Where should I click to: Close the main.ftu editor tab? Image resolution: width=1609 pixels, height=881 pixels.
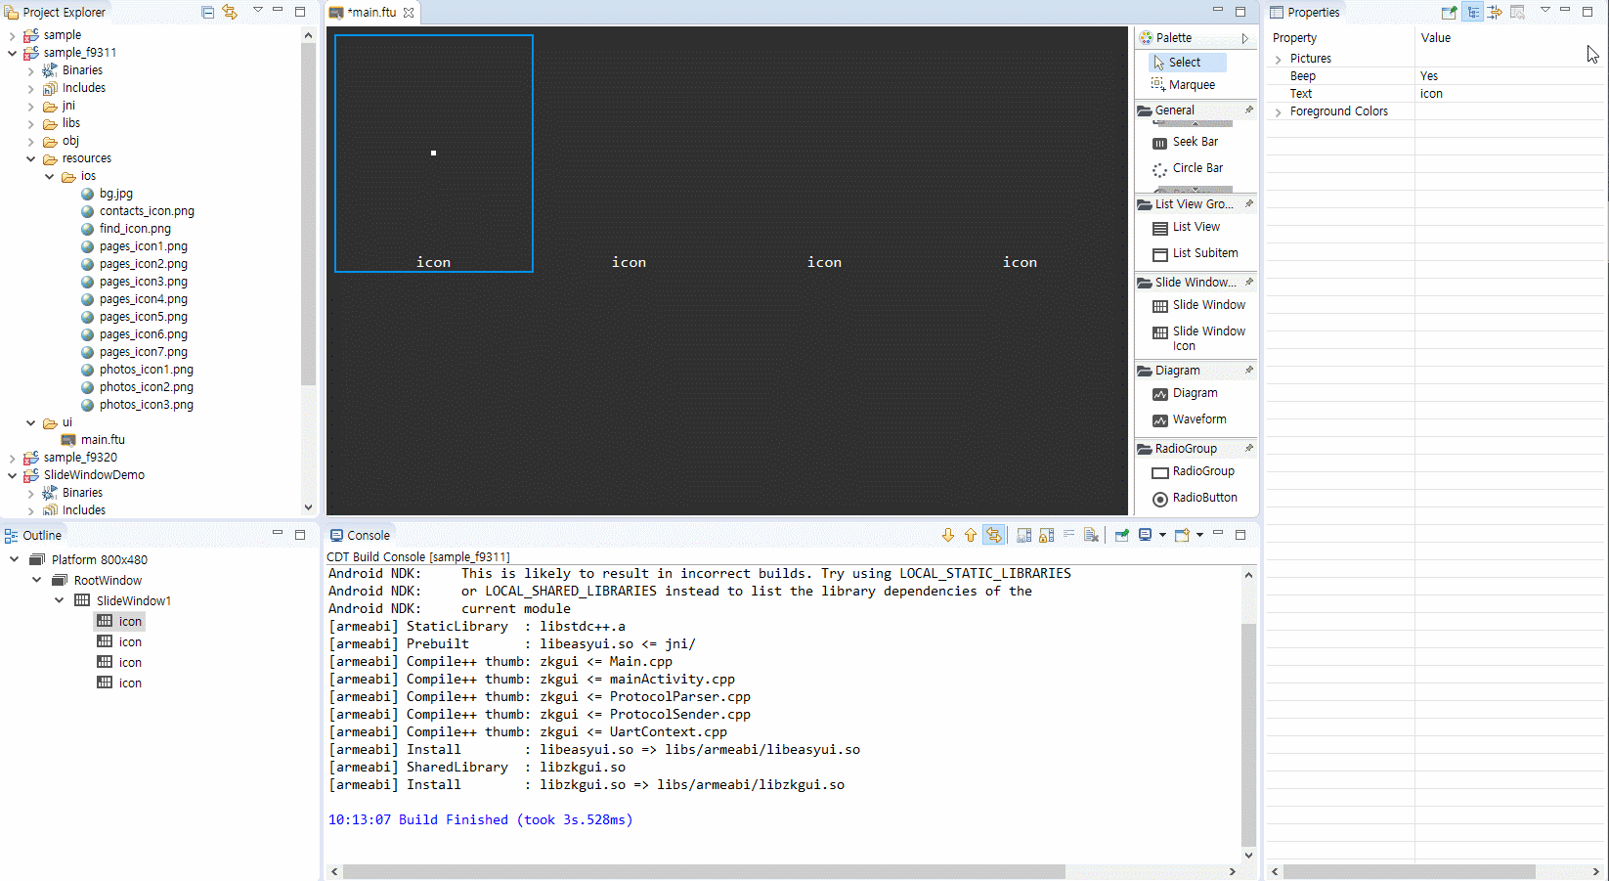(x=409, y=13)
